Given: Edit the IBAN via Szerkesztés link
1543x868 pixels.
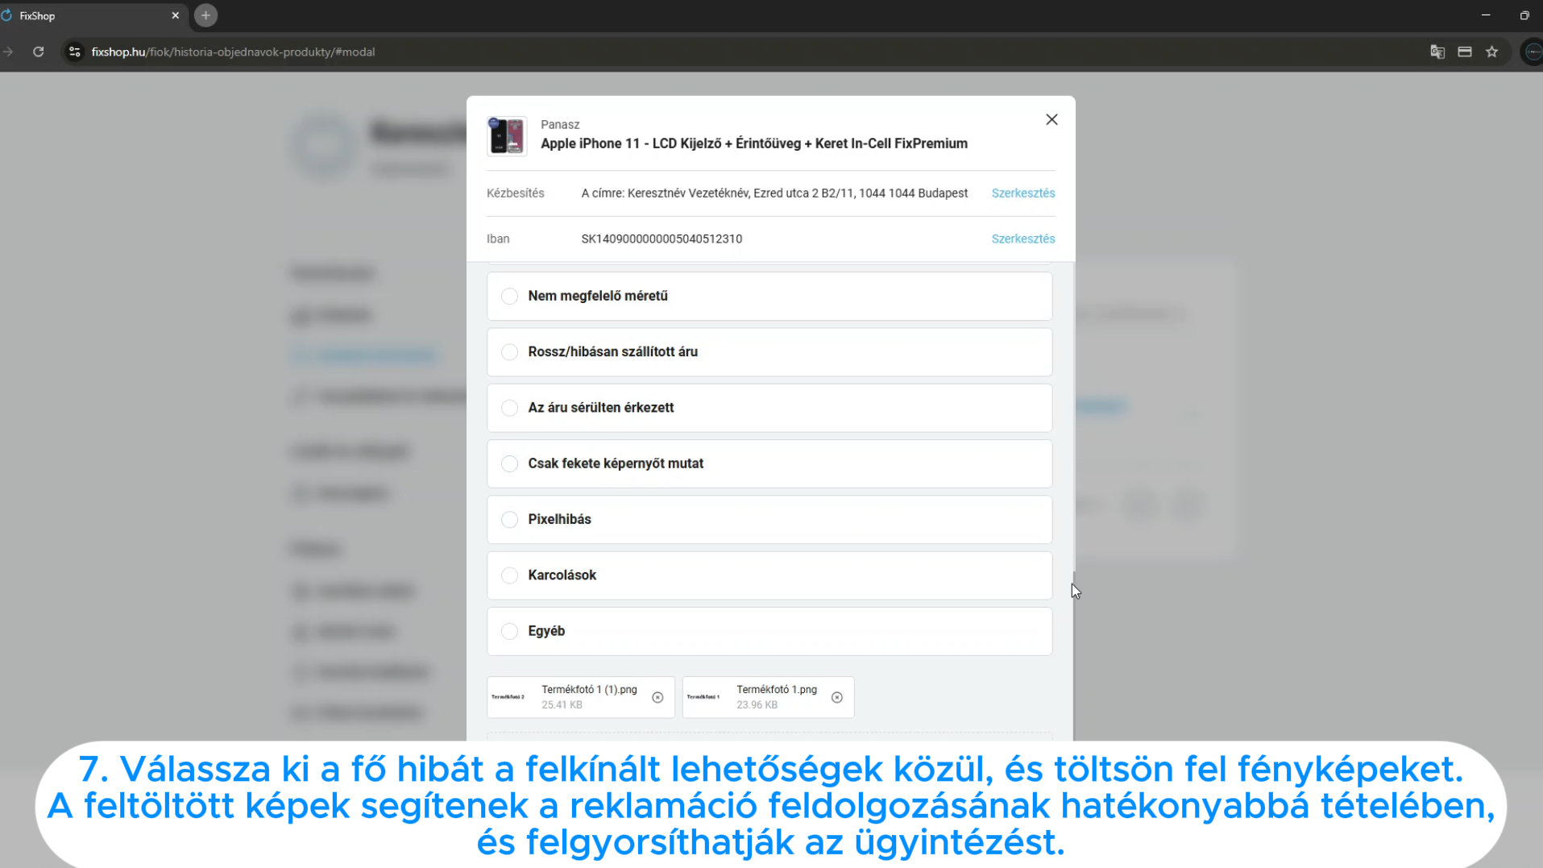Looking at the screenshot, I should click(x=1022, y=239).
